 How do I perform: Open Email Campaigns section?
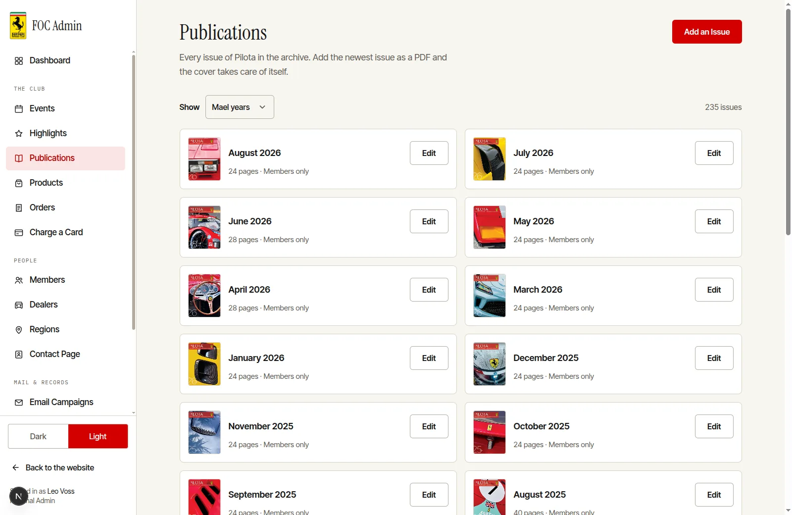point(65,403)
